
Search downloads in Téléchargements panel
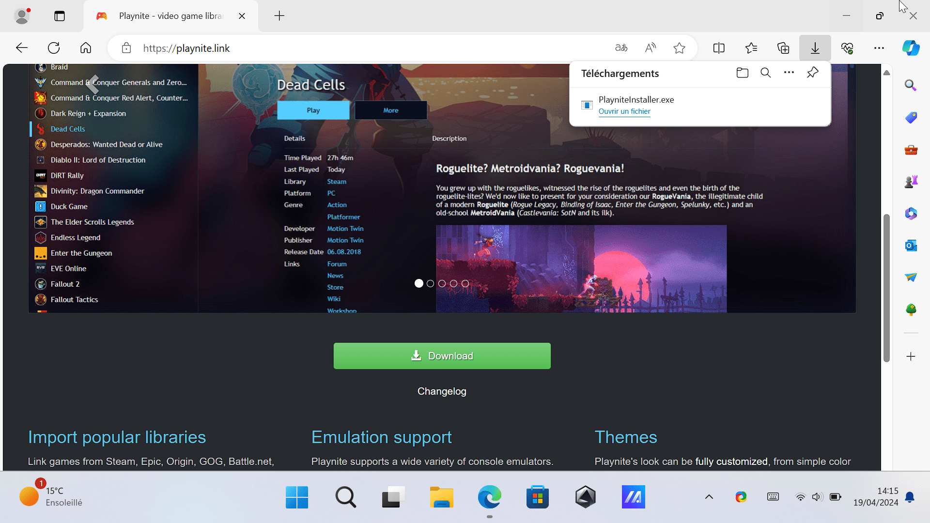click(x=766, y=73)
